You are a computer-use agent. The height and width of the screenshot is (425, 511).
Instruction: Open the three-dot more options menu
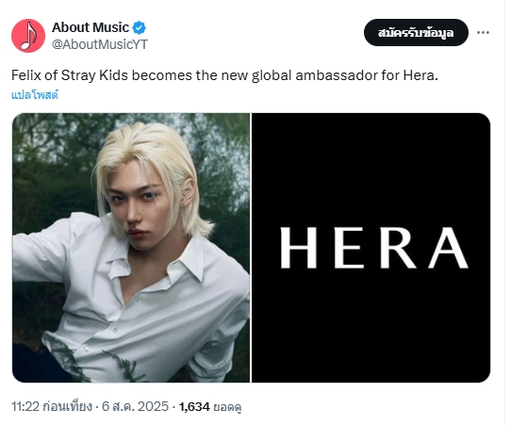pyautogui.click(x=483, y=32)
